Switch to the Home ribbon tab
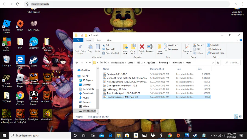 [x=89, y=40]
